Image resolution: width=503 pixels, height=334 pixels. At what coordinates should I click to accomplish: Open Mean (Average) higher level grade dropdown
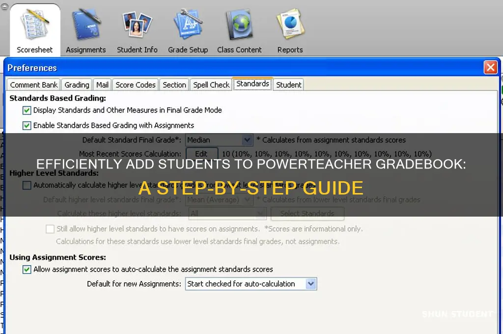219,199
